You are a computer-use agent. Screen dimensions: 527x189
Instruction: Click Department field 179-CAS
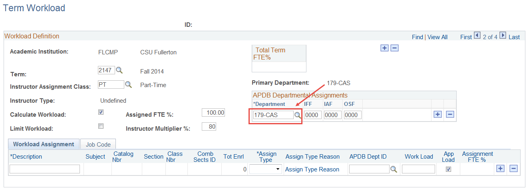(x=273, y=115)
